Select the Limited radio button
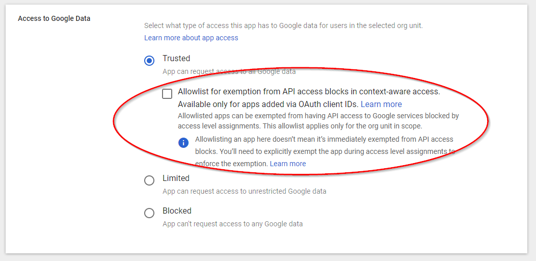The height and width of the screenshot is (261, 536). tap(149, 180)
